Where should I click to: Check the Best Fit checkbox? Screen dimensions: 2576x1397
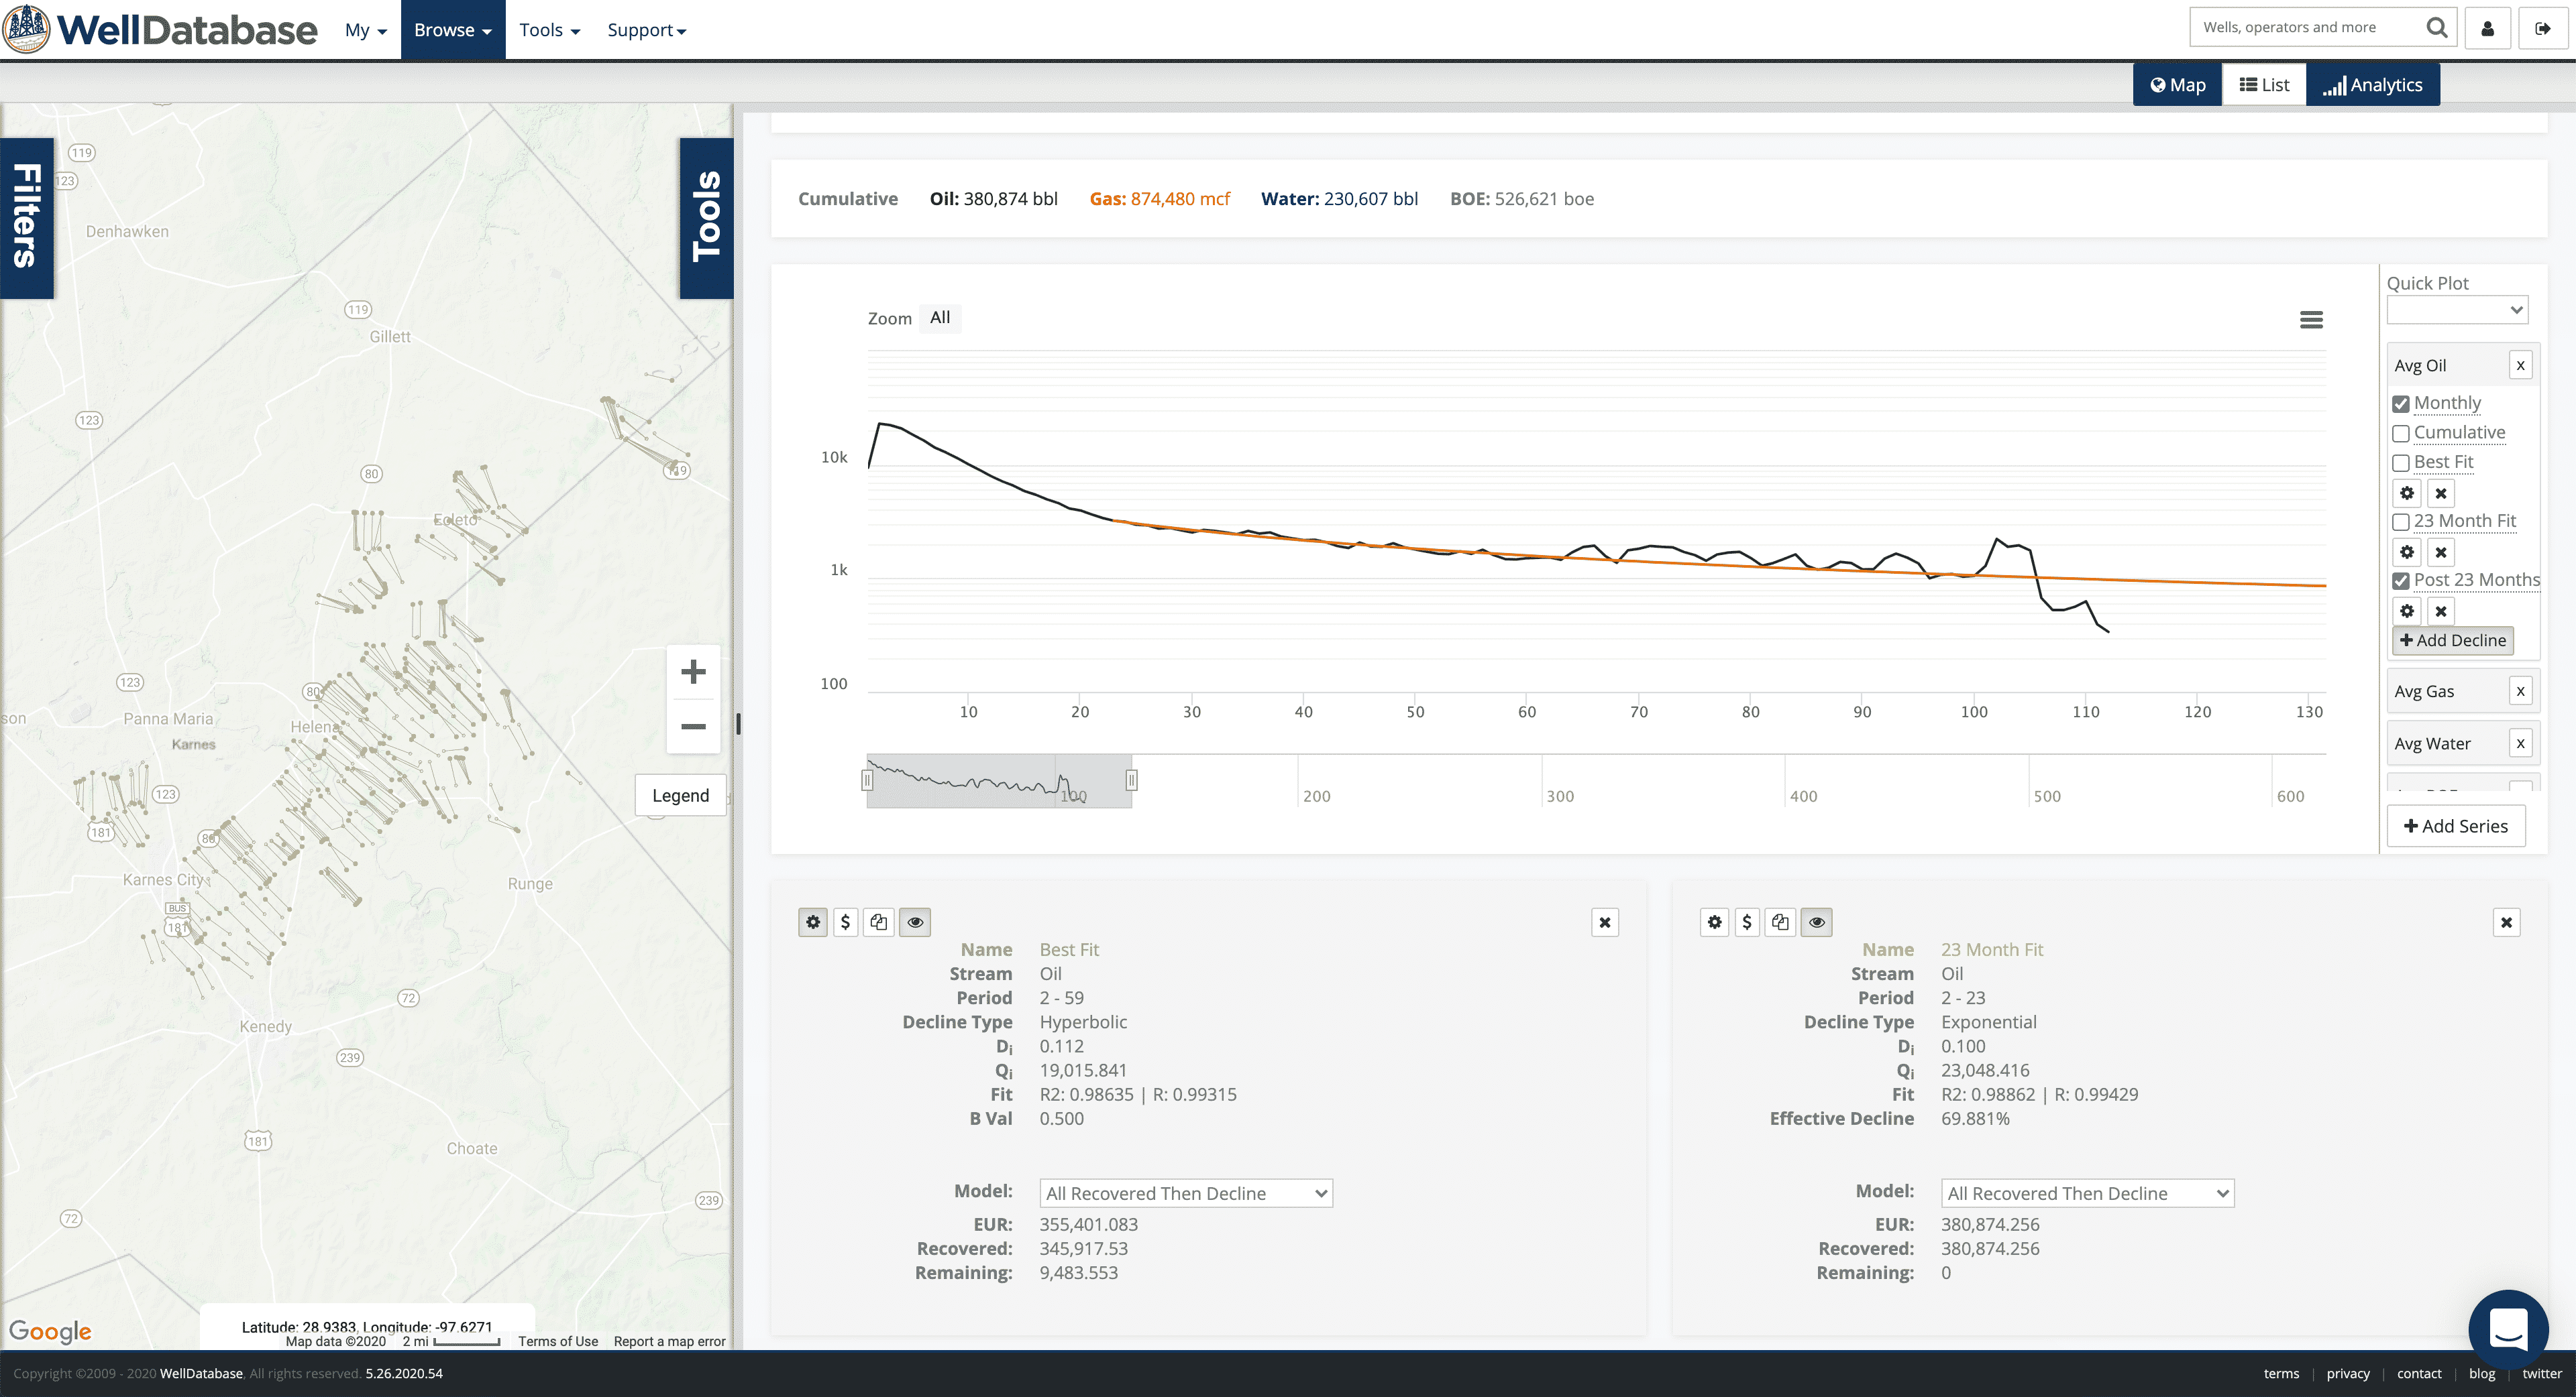2400,463
